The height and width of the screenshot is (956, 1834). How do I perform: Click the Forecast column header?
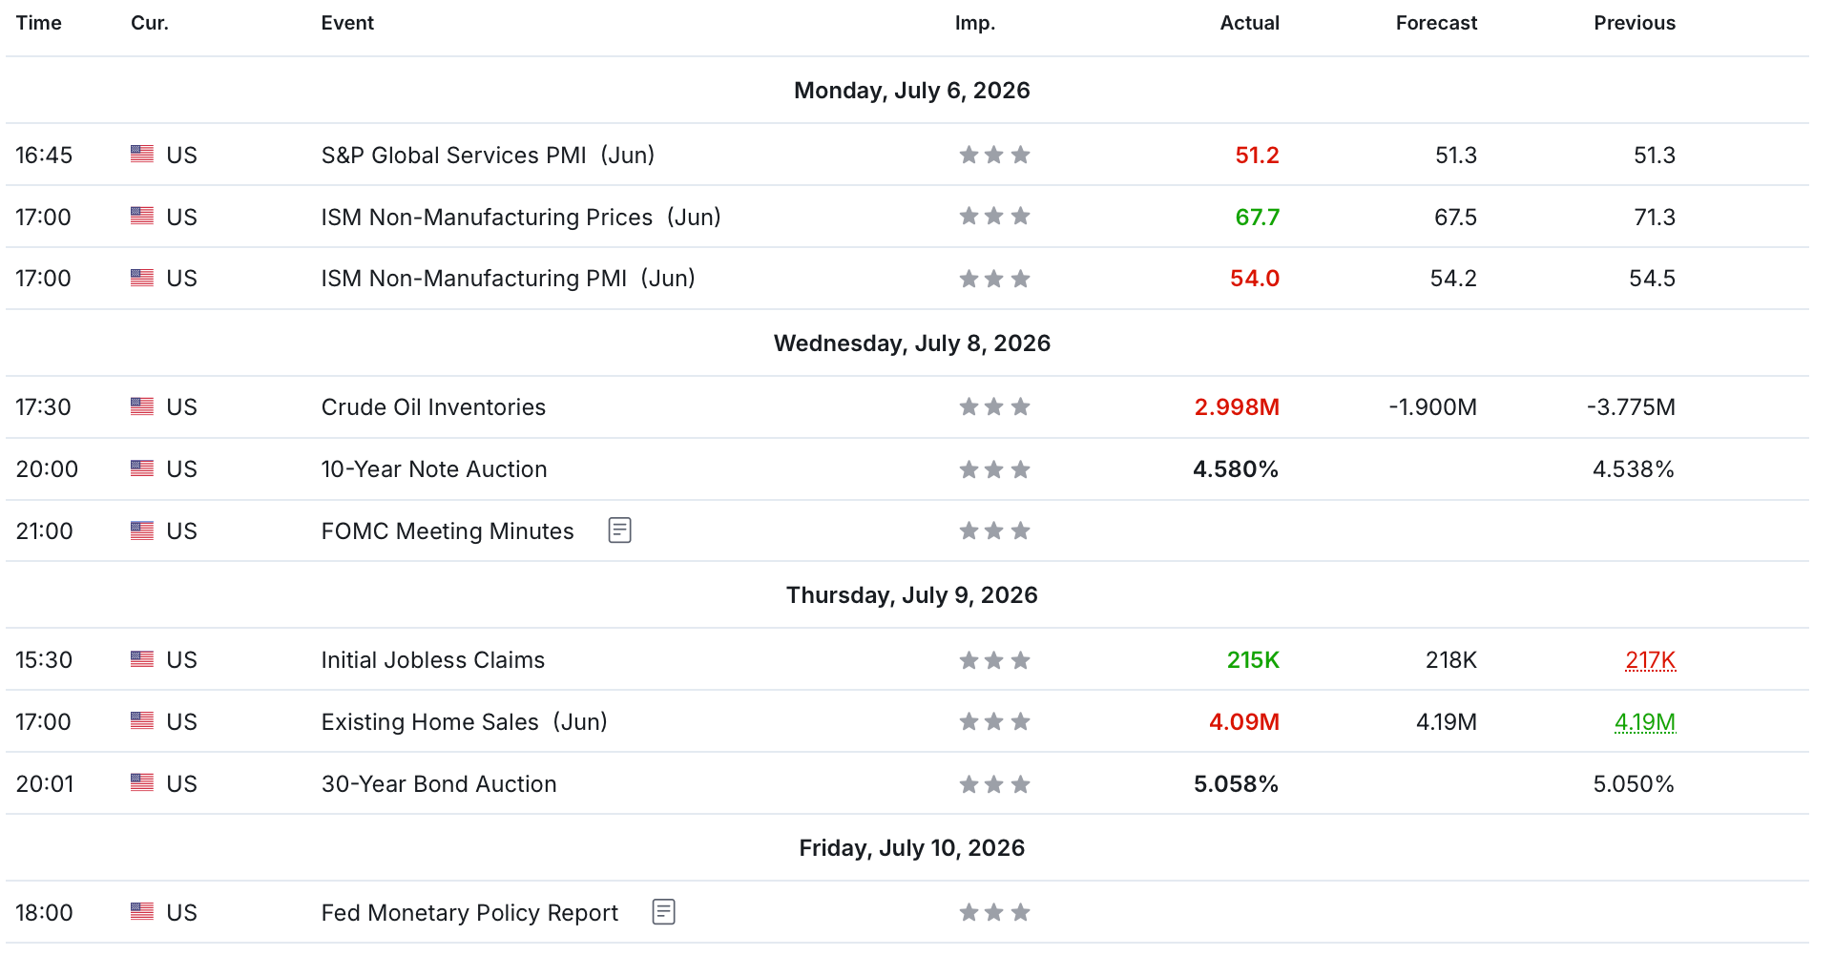coord(1436,23)
